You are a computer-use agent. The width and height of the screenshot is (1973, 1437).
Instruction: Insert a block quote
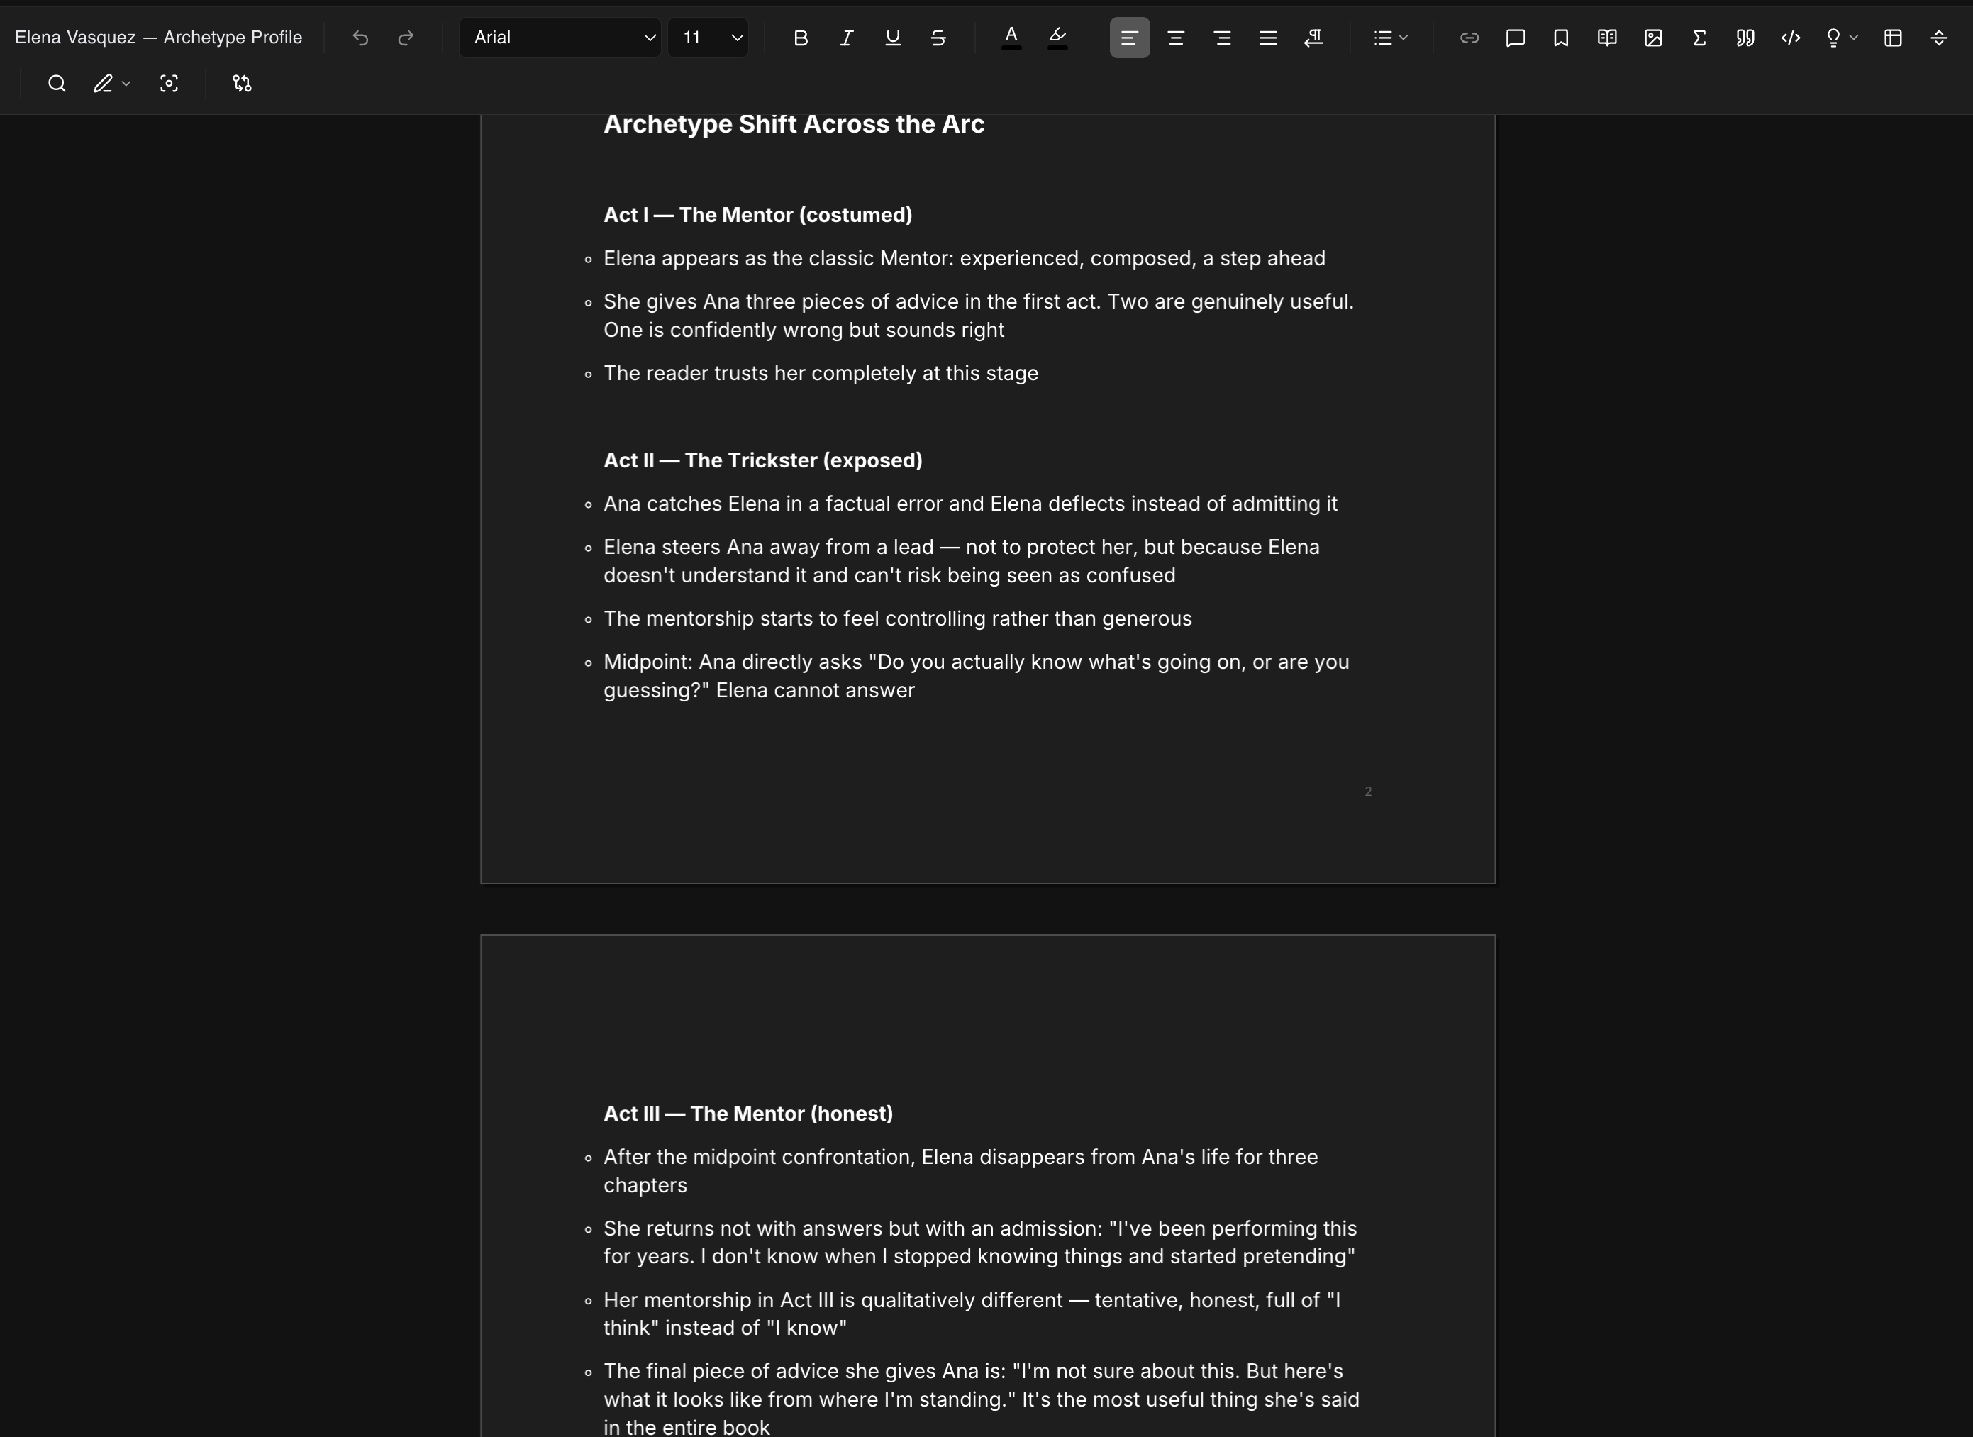click(x=1745, y=38)
